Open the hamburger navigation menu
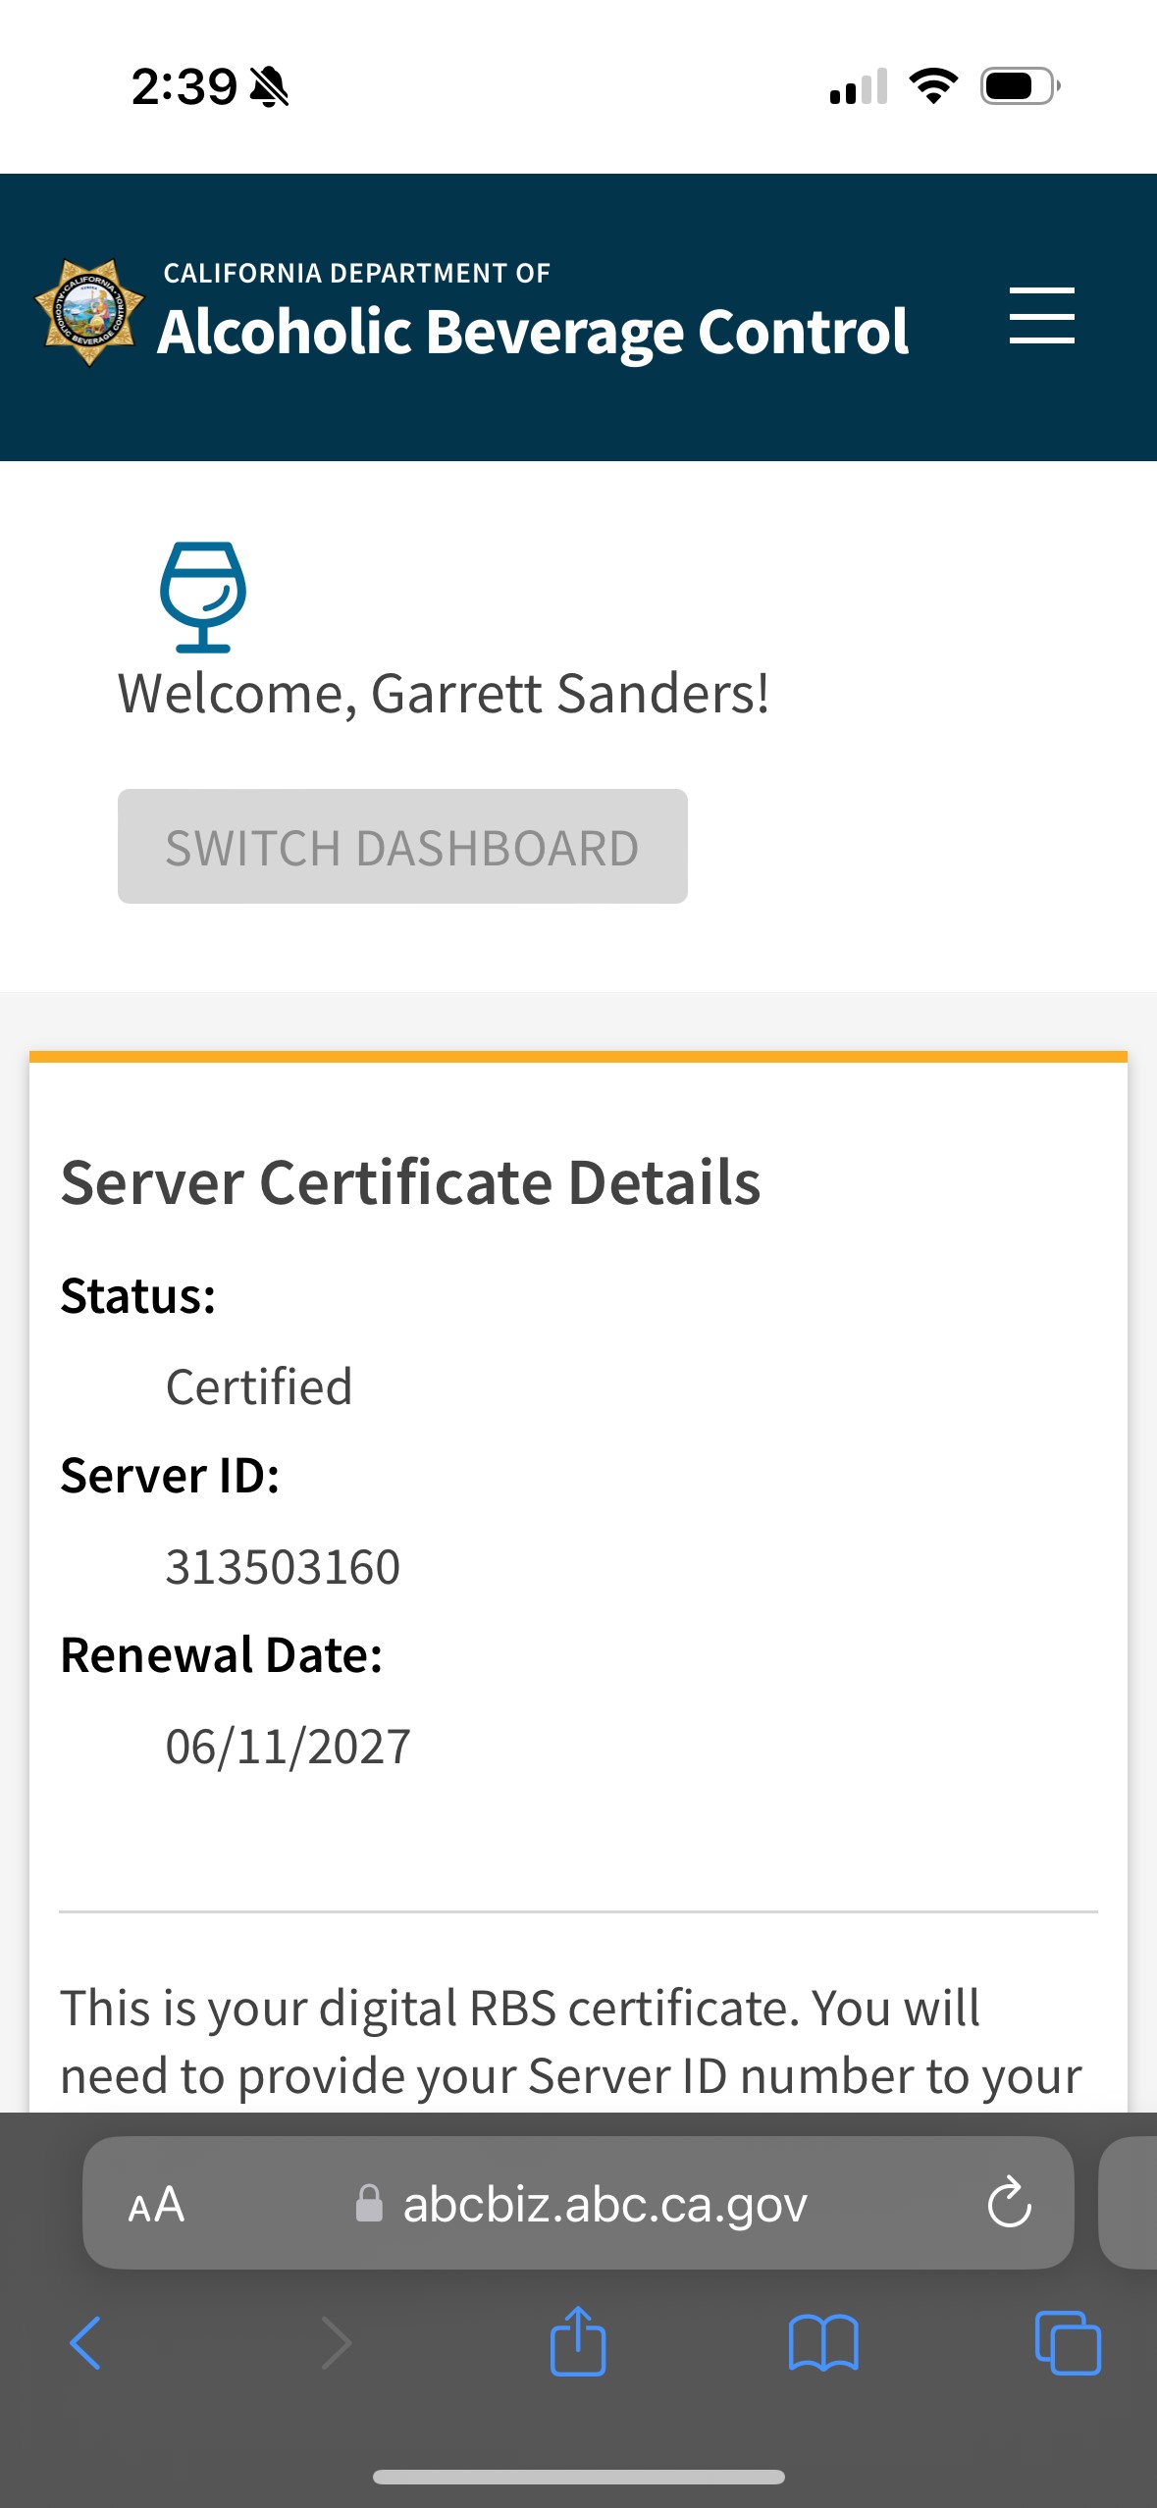The image size is (1157, 2508). click(1041, 316)
